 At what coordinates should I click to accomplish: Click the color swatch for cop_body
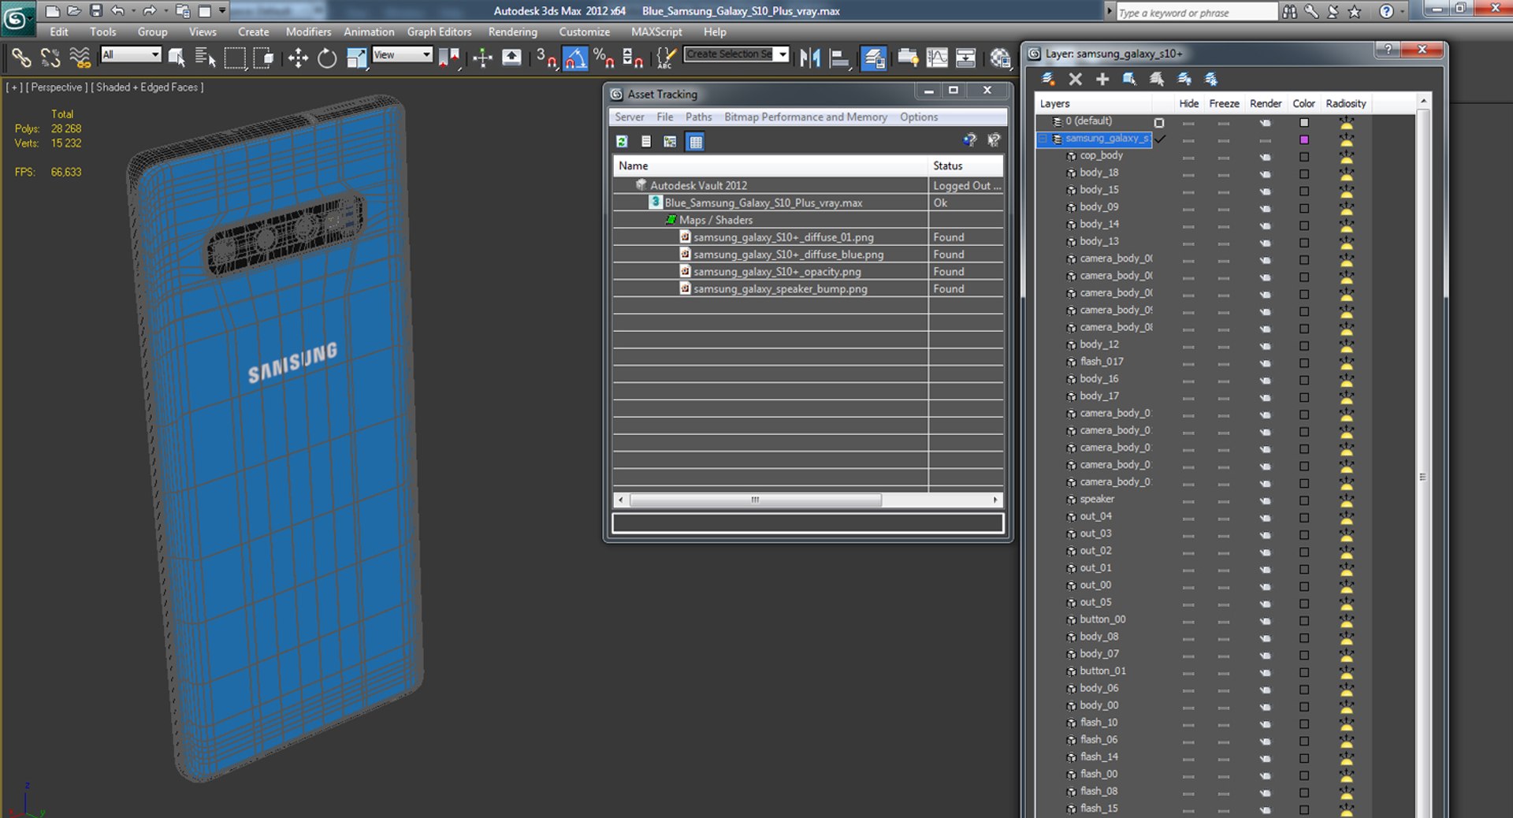1304,157
